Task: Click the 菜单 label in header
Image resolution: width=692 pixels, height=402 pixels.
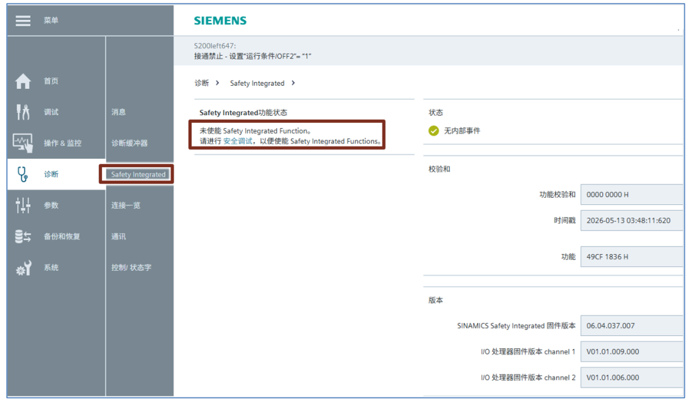Action: 51,20
